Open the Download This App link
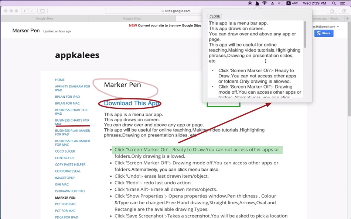This screenshot has height=219, width=351. point(132,103)
